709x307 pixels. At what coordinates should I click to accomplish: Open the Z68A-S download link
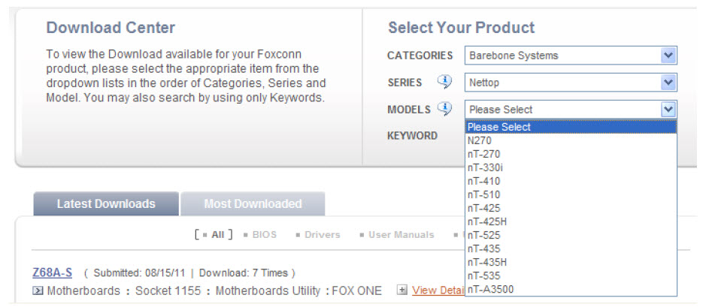(52, 272)
